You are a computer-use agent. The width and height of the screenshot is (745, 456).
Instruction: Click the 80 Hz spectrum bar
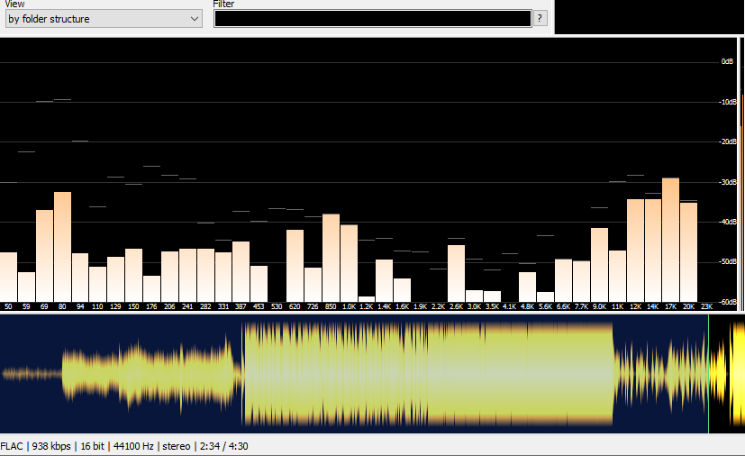click(x=62, y=246)
